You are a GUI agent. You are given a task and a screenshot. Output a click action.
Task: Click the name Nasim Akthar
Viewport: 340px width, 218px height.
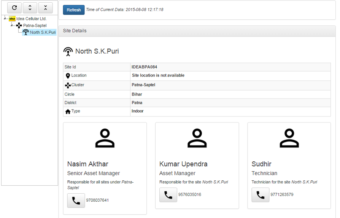(87, 164)
